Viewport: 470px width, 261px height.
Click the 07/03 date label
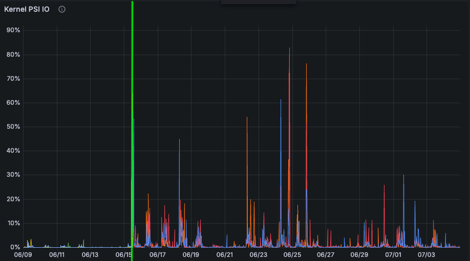[x=426, y=255]
